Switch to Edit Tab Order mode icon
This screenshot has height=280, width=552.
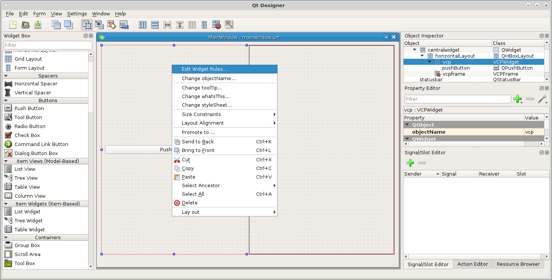[124, 25]
